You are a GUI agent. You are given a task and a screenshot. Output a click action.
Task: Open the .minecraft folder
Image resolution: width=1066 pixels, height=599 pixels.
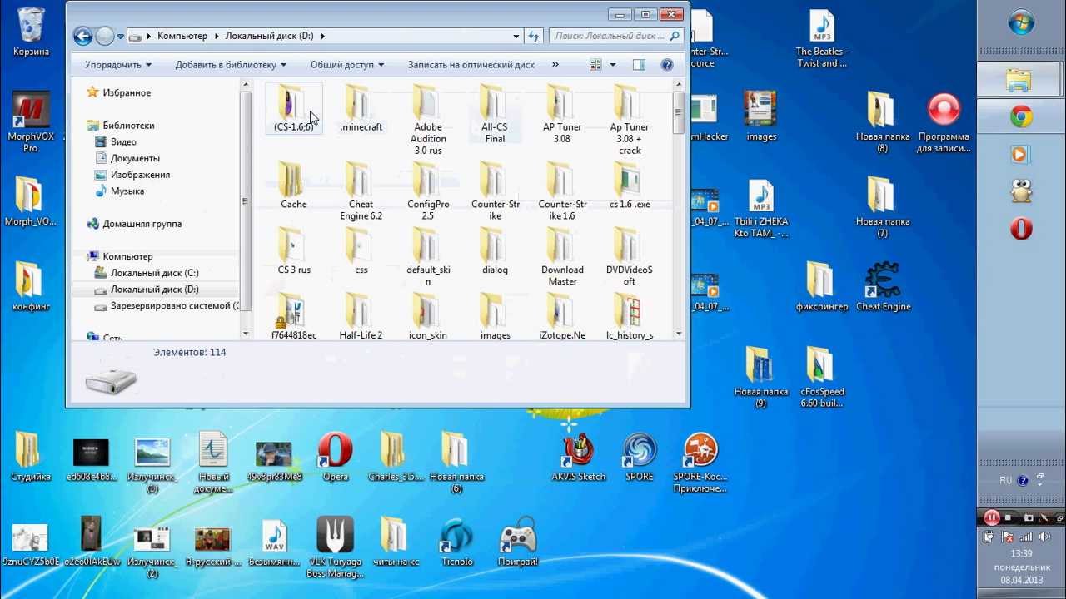point(361,108)
